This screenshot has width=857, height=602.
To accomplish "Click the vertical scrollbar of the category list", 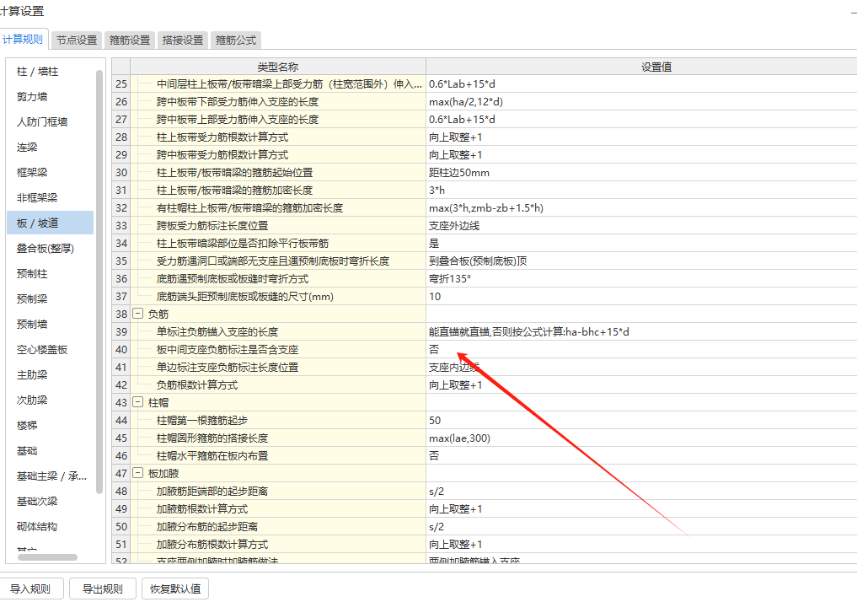I will point(99,282).
